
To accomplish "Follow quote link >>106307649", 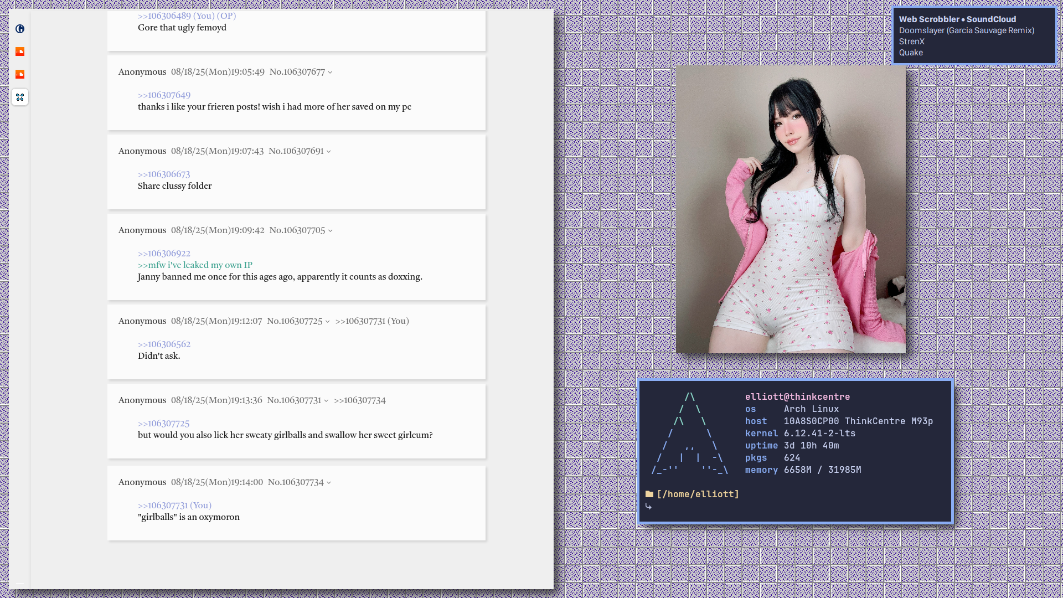I will pyautogui.click(x=164, y=95).
